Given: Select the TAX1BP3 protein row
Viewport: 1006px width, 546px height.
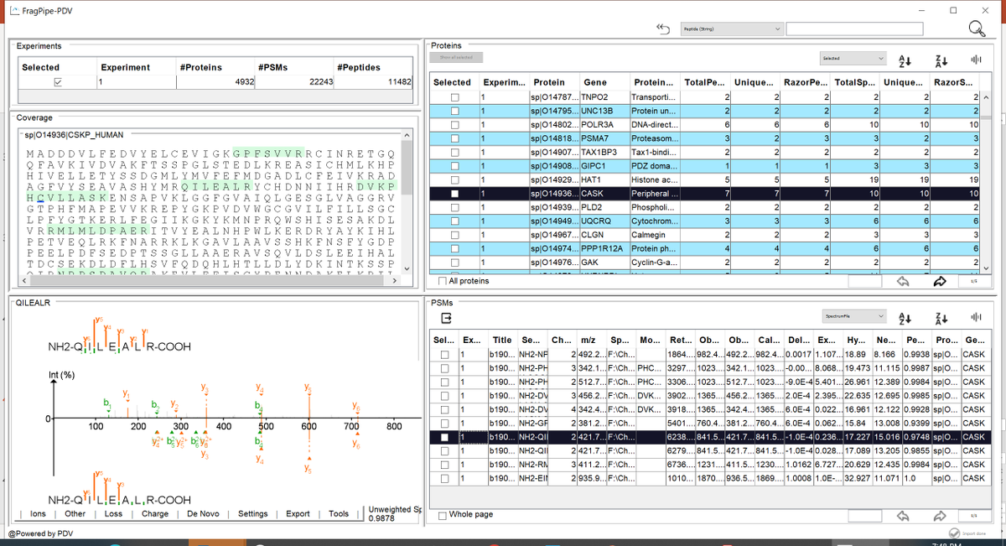Looking at the screenshot, I should [706, 152].
